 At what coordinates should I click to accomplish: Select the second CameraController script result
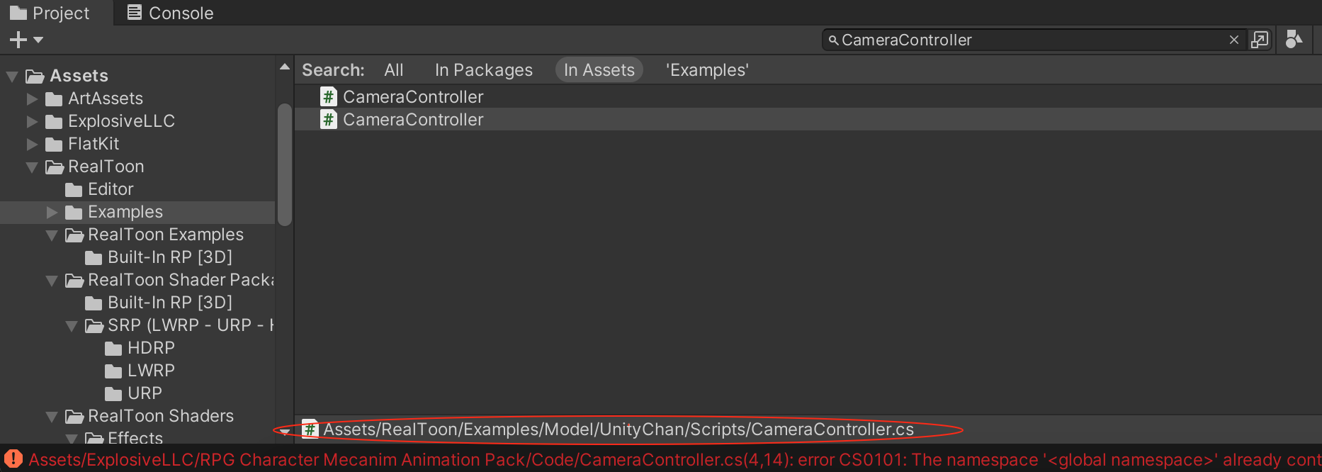click(412, 120)
